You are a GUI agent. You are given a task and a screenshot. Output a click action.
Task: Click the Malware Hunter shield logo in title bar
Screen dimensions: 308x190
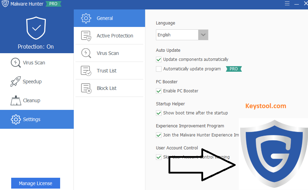point(5,3)
